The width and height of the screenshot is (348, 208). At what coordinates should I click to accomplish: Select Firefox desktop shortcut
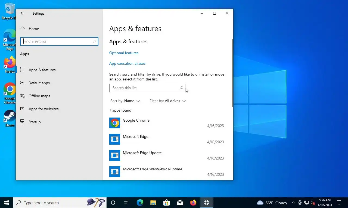10,65
